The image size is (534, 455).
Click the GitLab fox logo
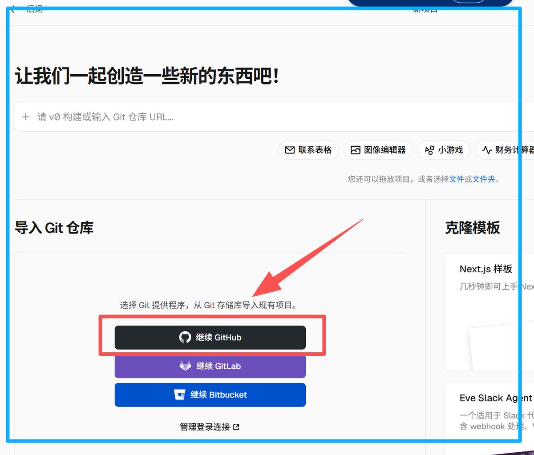click(185, 366)
